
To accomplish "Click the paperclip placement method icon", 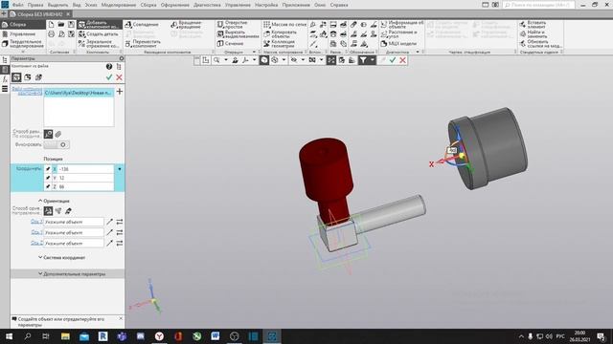I will point(58,134).
